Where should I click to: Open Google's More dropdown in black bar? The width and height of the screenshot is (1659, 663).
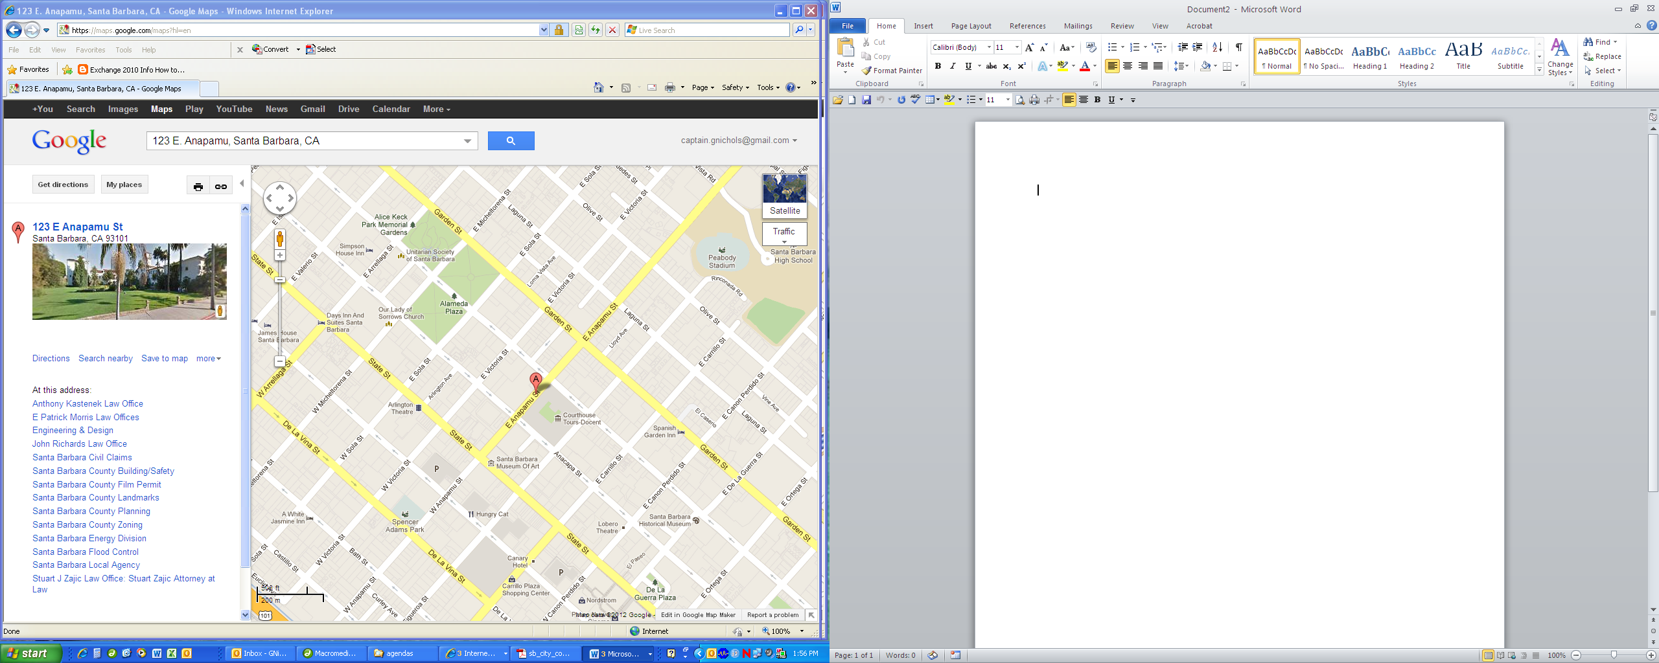(436, 109)
